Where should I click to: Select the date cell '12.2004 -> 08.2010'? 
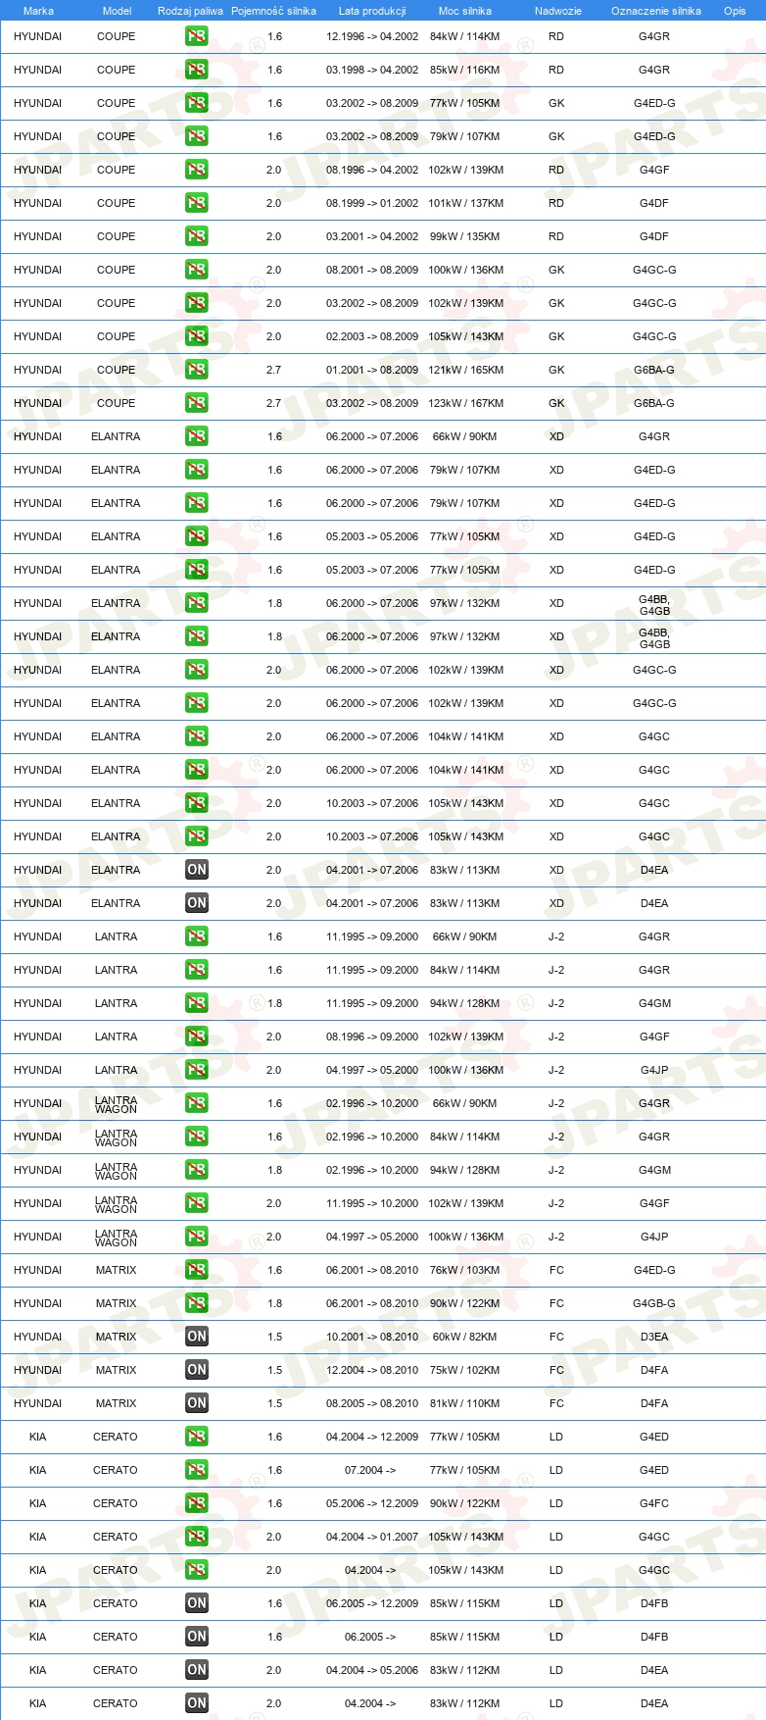tap(372, 1370)
